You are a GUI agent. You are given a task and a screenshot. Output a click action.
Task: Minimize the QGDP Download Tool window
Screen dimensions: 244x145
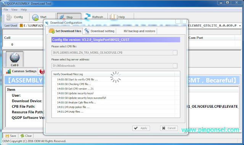[221, 3]
